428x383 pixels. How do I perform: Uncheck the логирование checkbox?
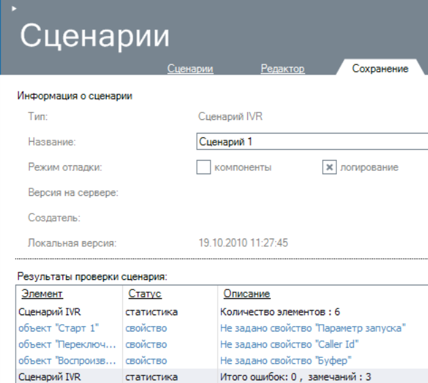coord(329,167)
